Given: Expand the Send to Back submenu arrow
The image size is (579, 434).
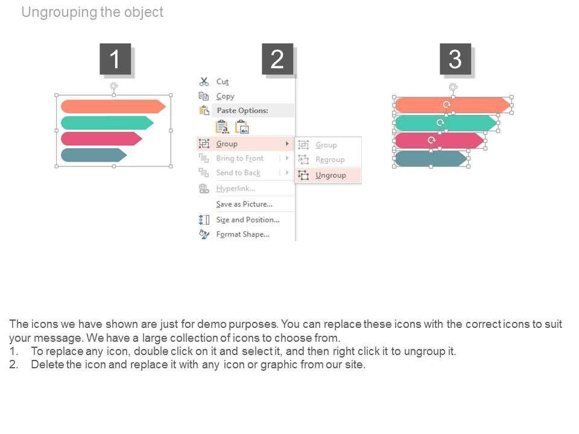Looking at the screenshot, I should (x=287, y=172).
